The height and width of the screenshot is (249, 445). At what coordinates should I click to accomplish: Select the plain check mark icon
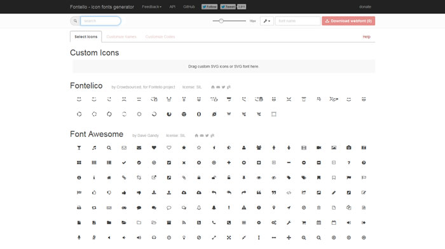(124, 163)
